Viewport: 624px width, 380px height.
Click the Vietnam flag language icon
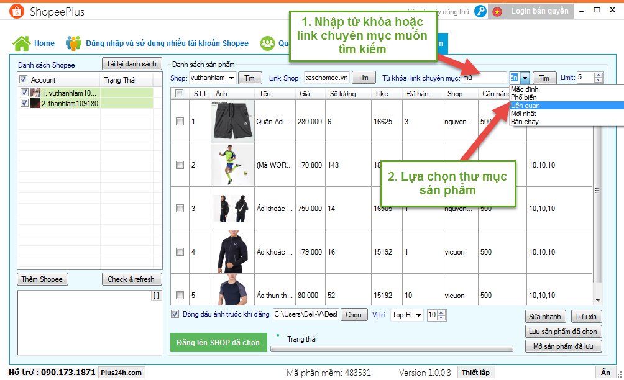pos(497,11)
